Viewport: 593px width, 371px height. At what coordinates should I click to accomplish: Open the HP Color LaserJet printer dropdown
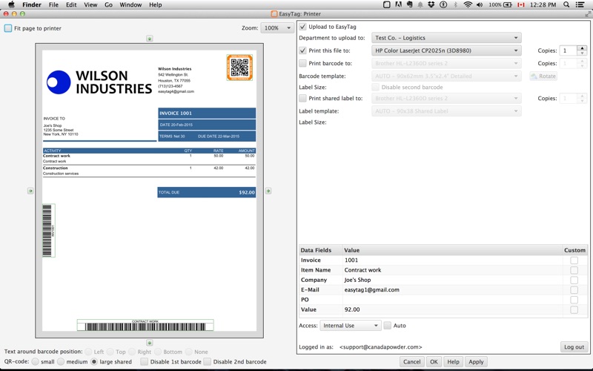[x=446, y=50]
